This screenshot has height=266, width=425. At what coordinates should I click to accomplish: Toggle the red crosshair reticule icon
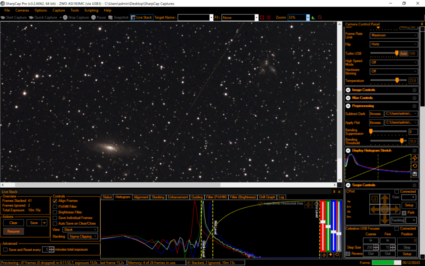[x=269, y=17]
